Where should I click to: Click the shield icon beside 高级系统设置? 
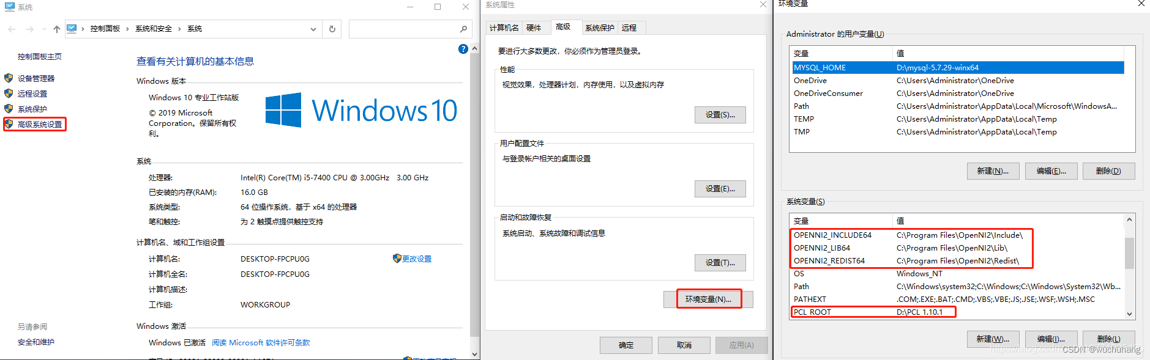pos(9,124)
